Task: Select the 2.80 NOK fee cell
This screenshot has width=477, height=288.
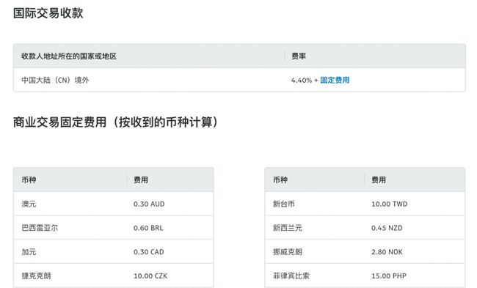Action: 387,252
